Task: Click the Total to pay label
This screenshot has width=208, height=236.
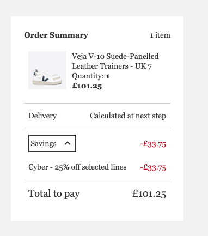Action: (x=54, y=193)
